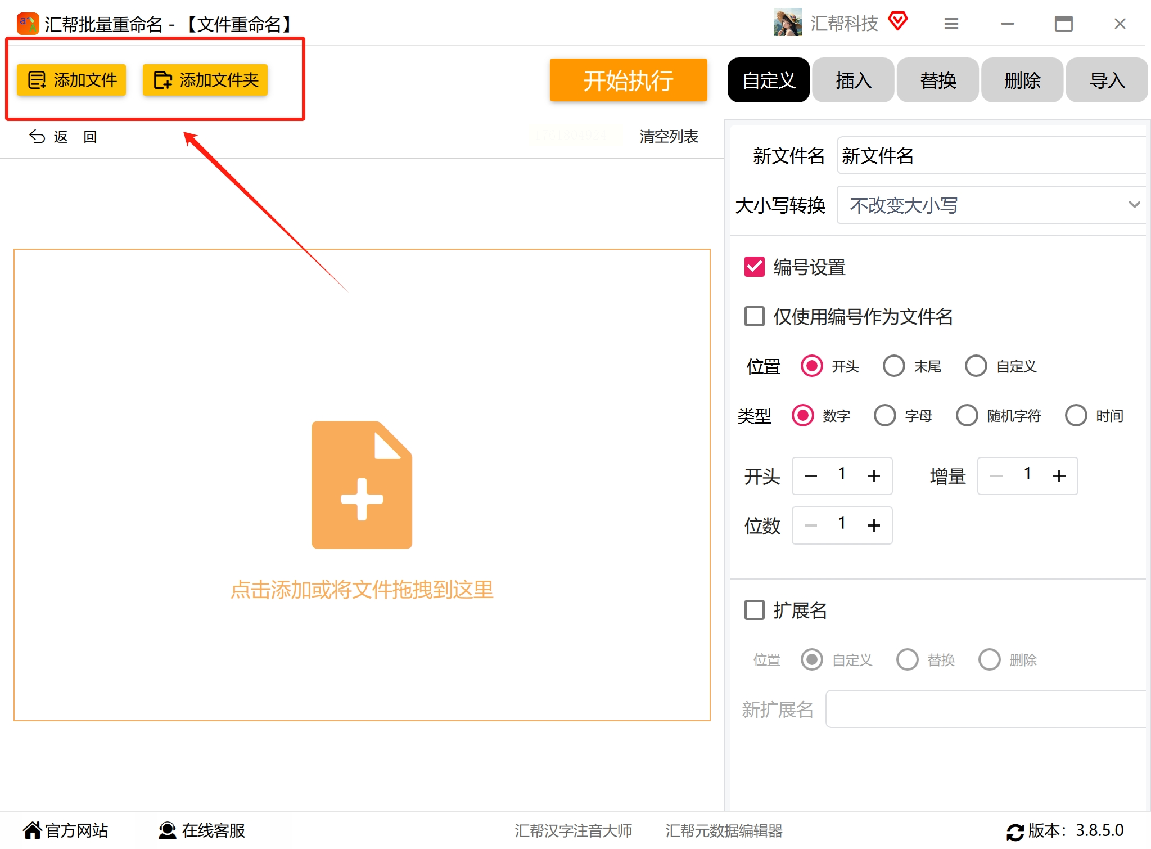1151x849 pixels.
Task: Click the back arrow (返回) icon
Action: click(37, 137)
